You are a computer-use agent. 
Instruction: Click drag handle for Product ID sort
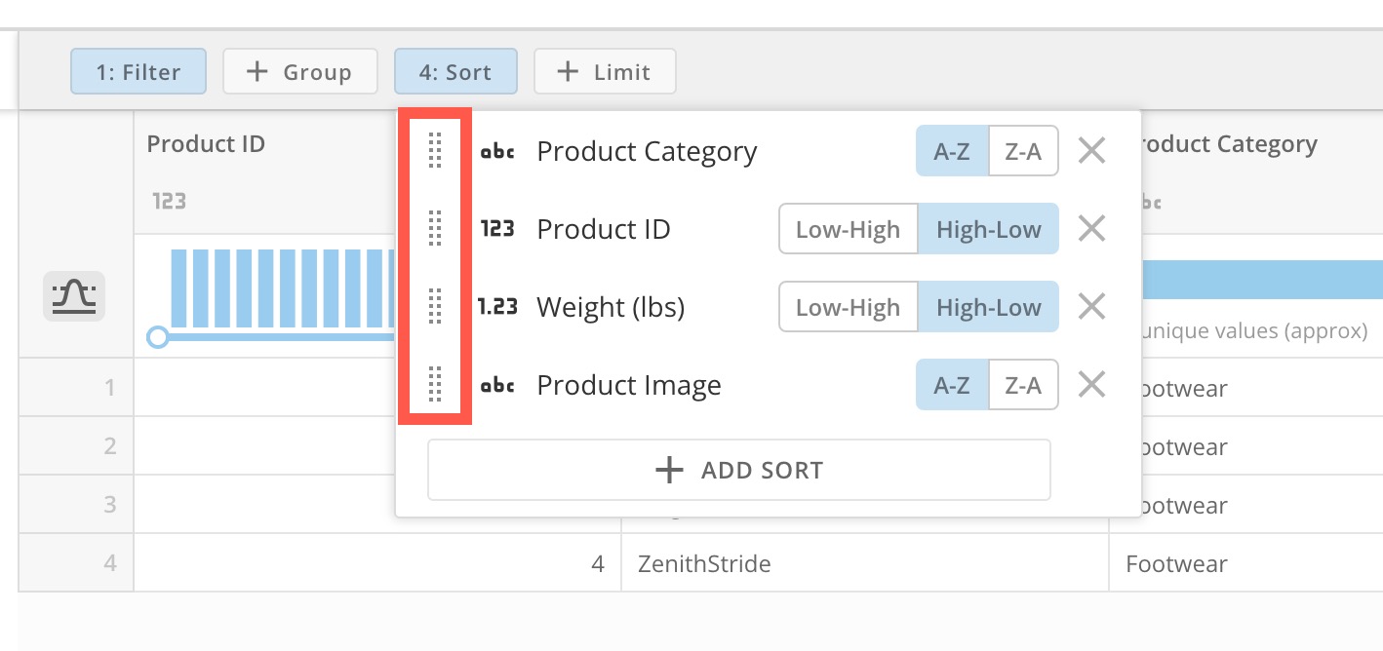click(435, 229)
